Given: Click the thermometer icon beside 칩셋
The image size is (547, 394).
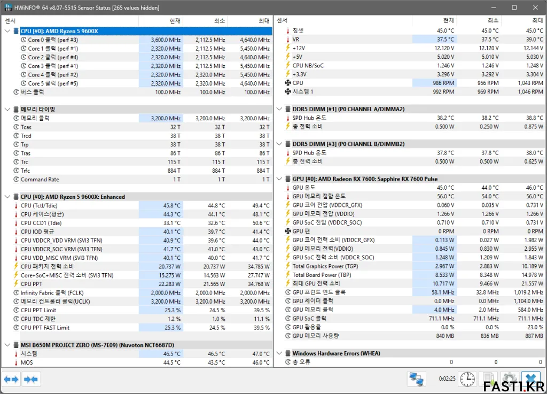Looking at the screenshot, I should (288, 30).
